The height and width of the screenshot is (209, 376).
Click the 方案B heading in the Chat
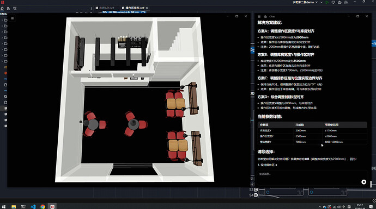286,55
